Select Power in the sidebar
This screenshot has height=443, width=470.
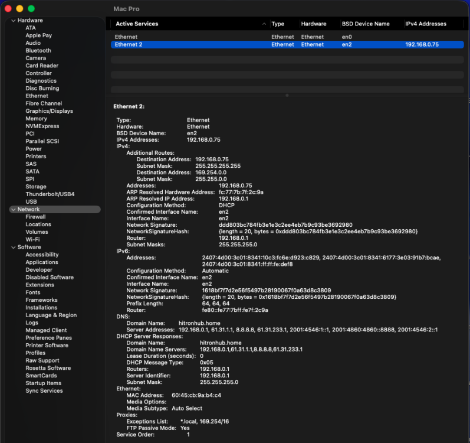coord(34,149)
